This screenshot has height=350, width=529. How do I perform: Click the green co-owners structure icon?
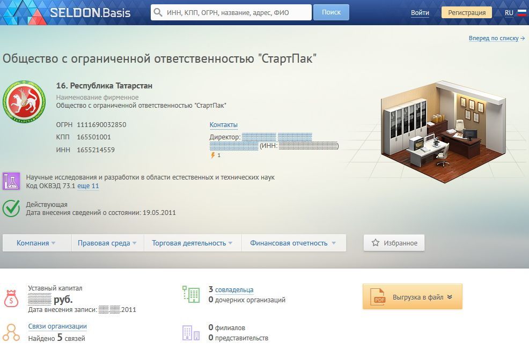[190, 294]
